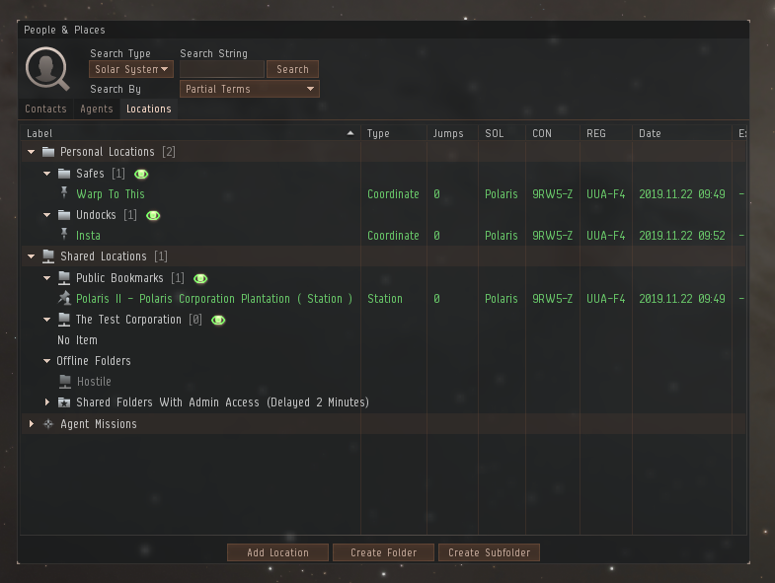The width and height of the screenshot is (775, 583).
Task: Switch to the Contacts tab
Action: (45, 109)
